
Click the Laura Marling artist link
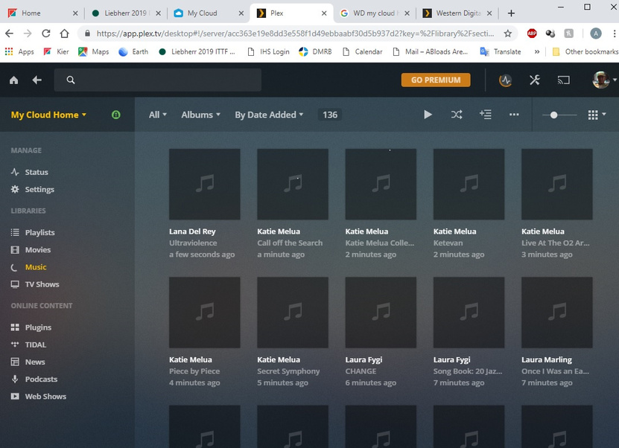tap(546, 359)
